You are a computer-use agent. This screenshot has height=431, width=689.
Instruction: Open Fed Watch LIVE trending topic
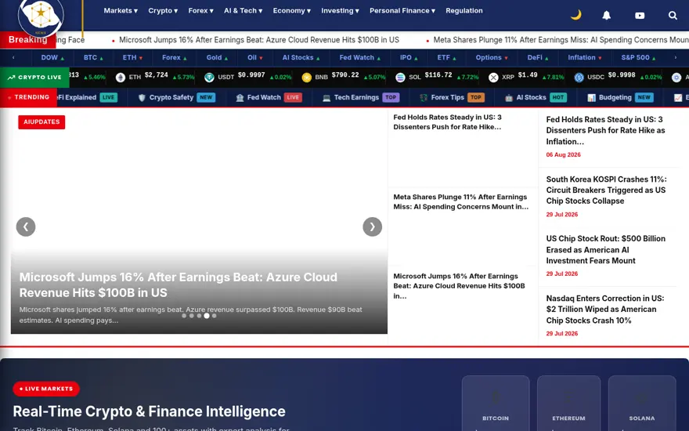269,98
